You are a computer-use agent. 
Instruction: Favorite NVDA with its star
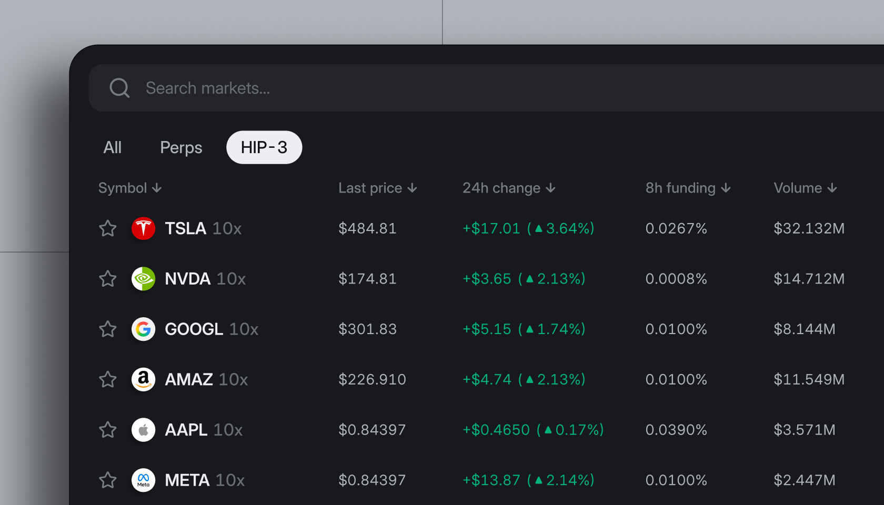pos(108,279)
